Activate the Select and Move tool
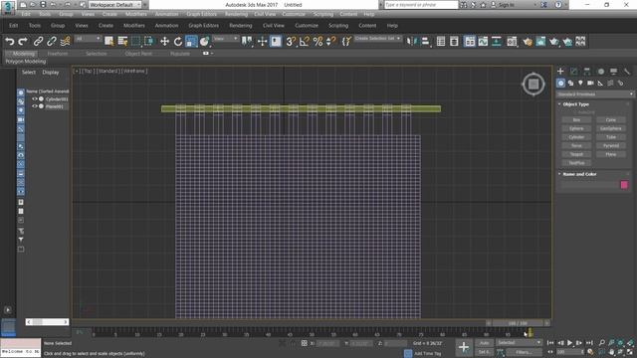The width and height of the screenshot is (637, 358). tap(164, 41)
